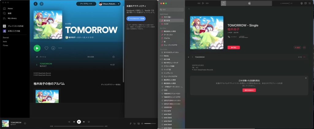Image resolution: width=314 pixels, height=129 pixels.
Task: Click play in Apple Music top transport
Action: [x=203, y=3]
